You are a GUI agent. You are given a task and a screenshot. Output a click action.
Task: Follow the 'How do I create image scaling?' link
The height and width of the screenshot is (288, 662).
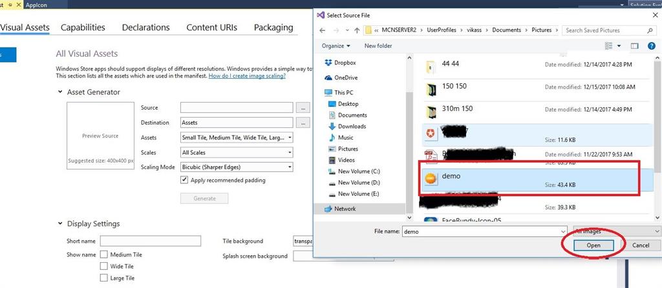(x=247, y=76)
